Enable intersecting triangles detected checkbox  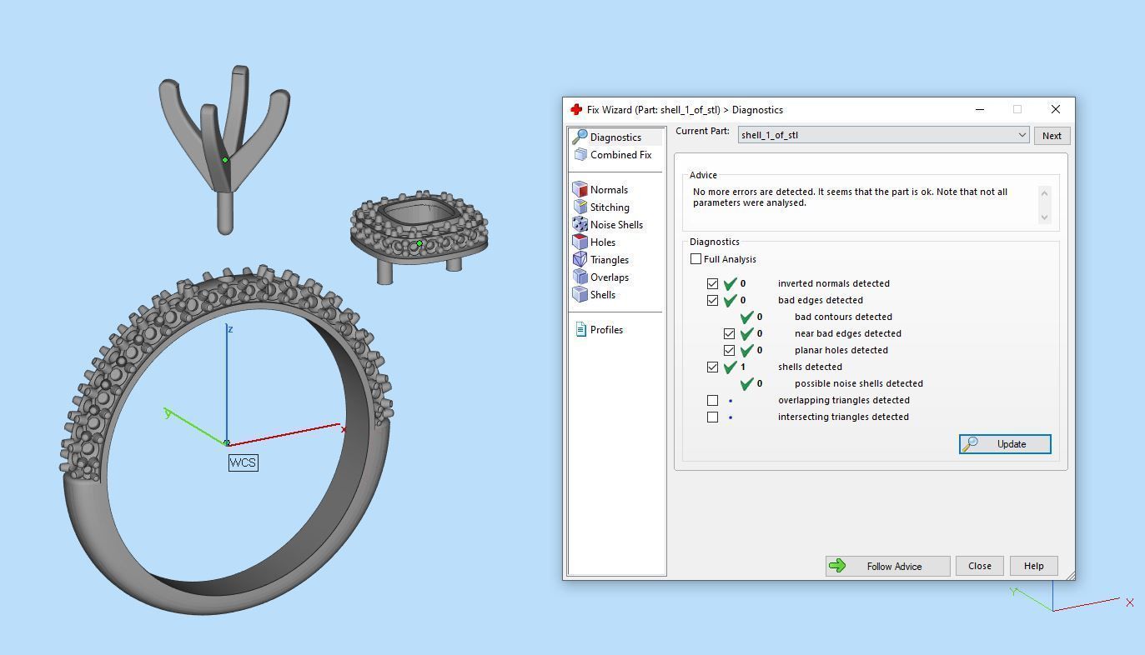[712, 417]
